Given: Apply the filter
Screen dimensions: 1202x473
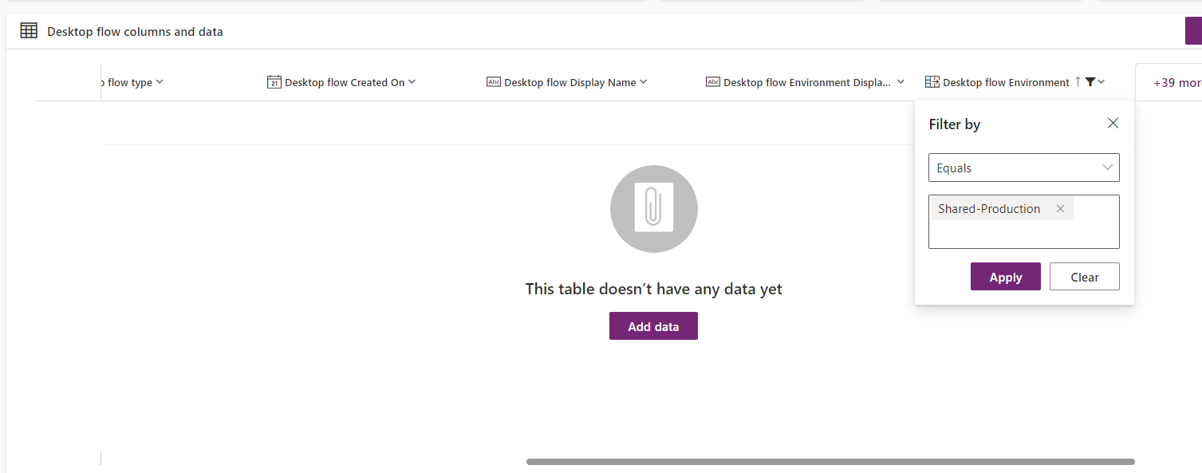Looking at the screenshot, I should (1006, 277).
